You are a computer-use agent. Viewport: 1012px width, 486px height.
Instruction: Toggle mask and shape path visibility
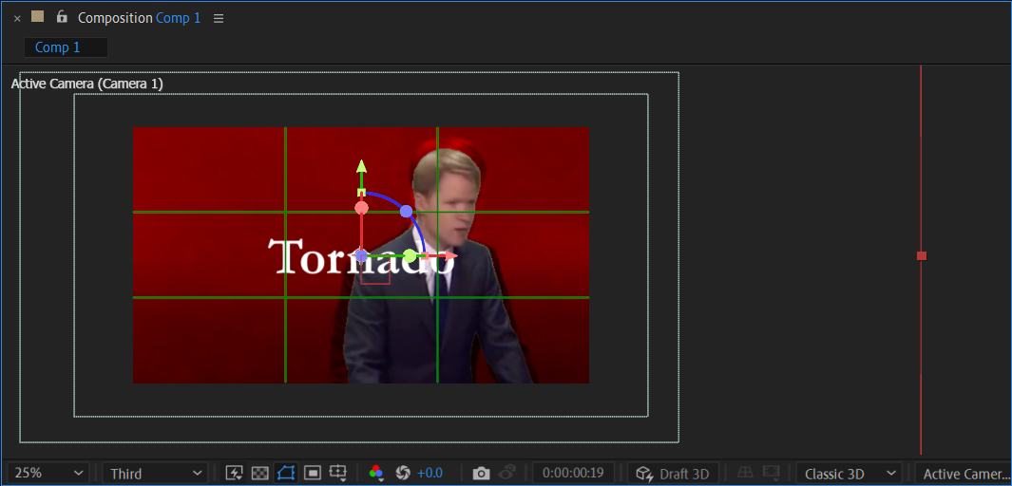pos(286,473)
